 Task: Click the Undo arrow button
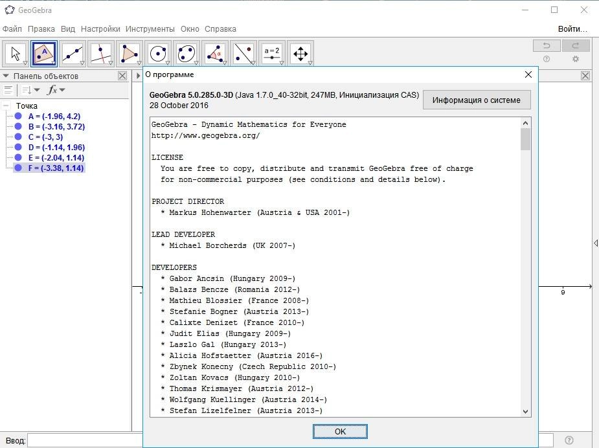point(547,46)
